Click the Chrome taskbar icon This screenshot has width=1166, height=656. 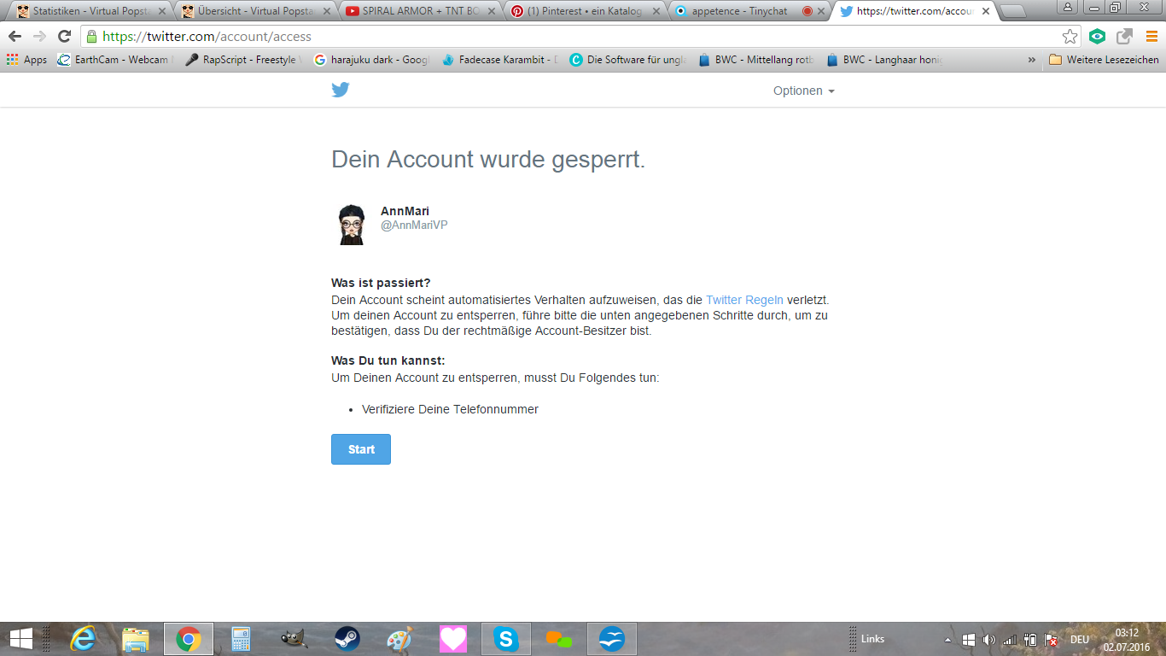[x=189, y=639]
